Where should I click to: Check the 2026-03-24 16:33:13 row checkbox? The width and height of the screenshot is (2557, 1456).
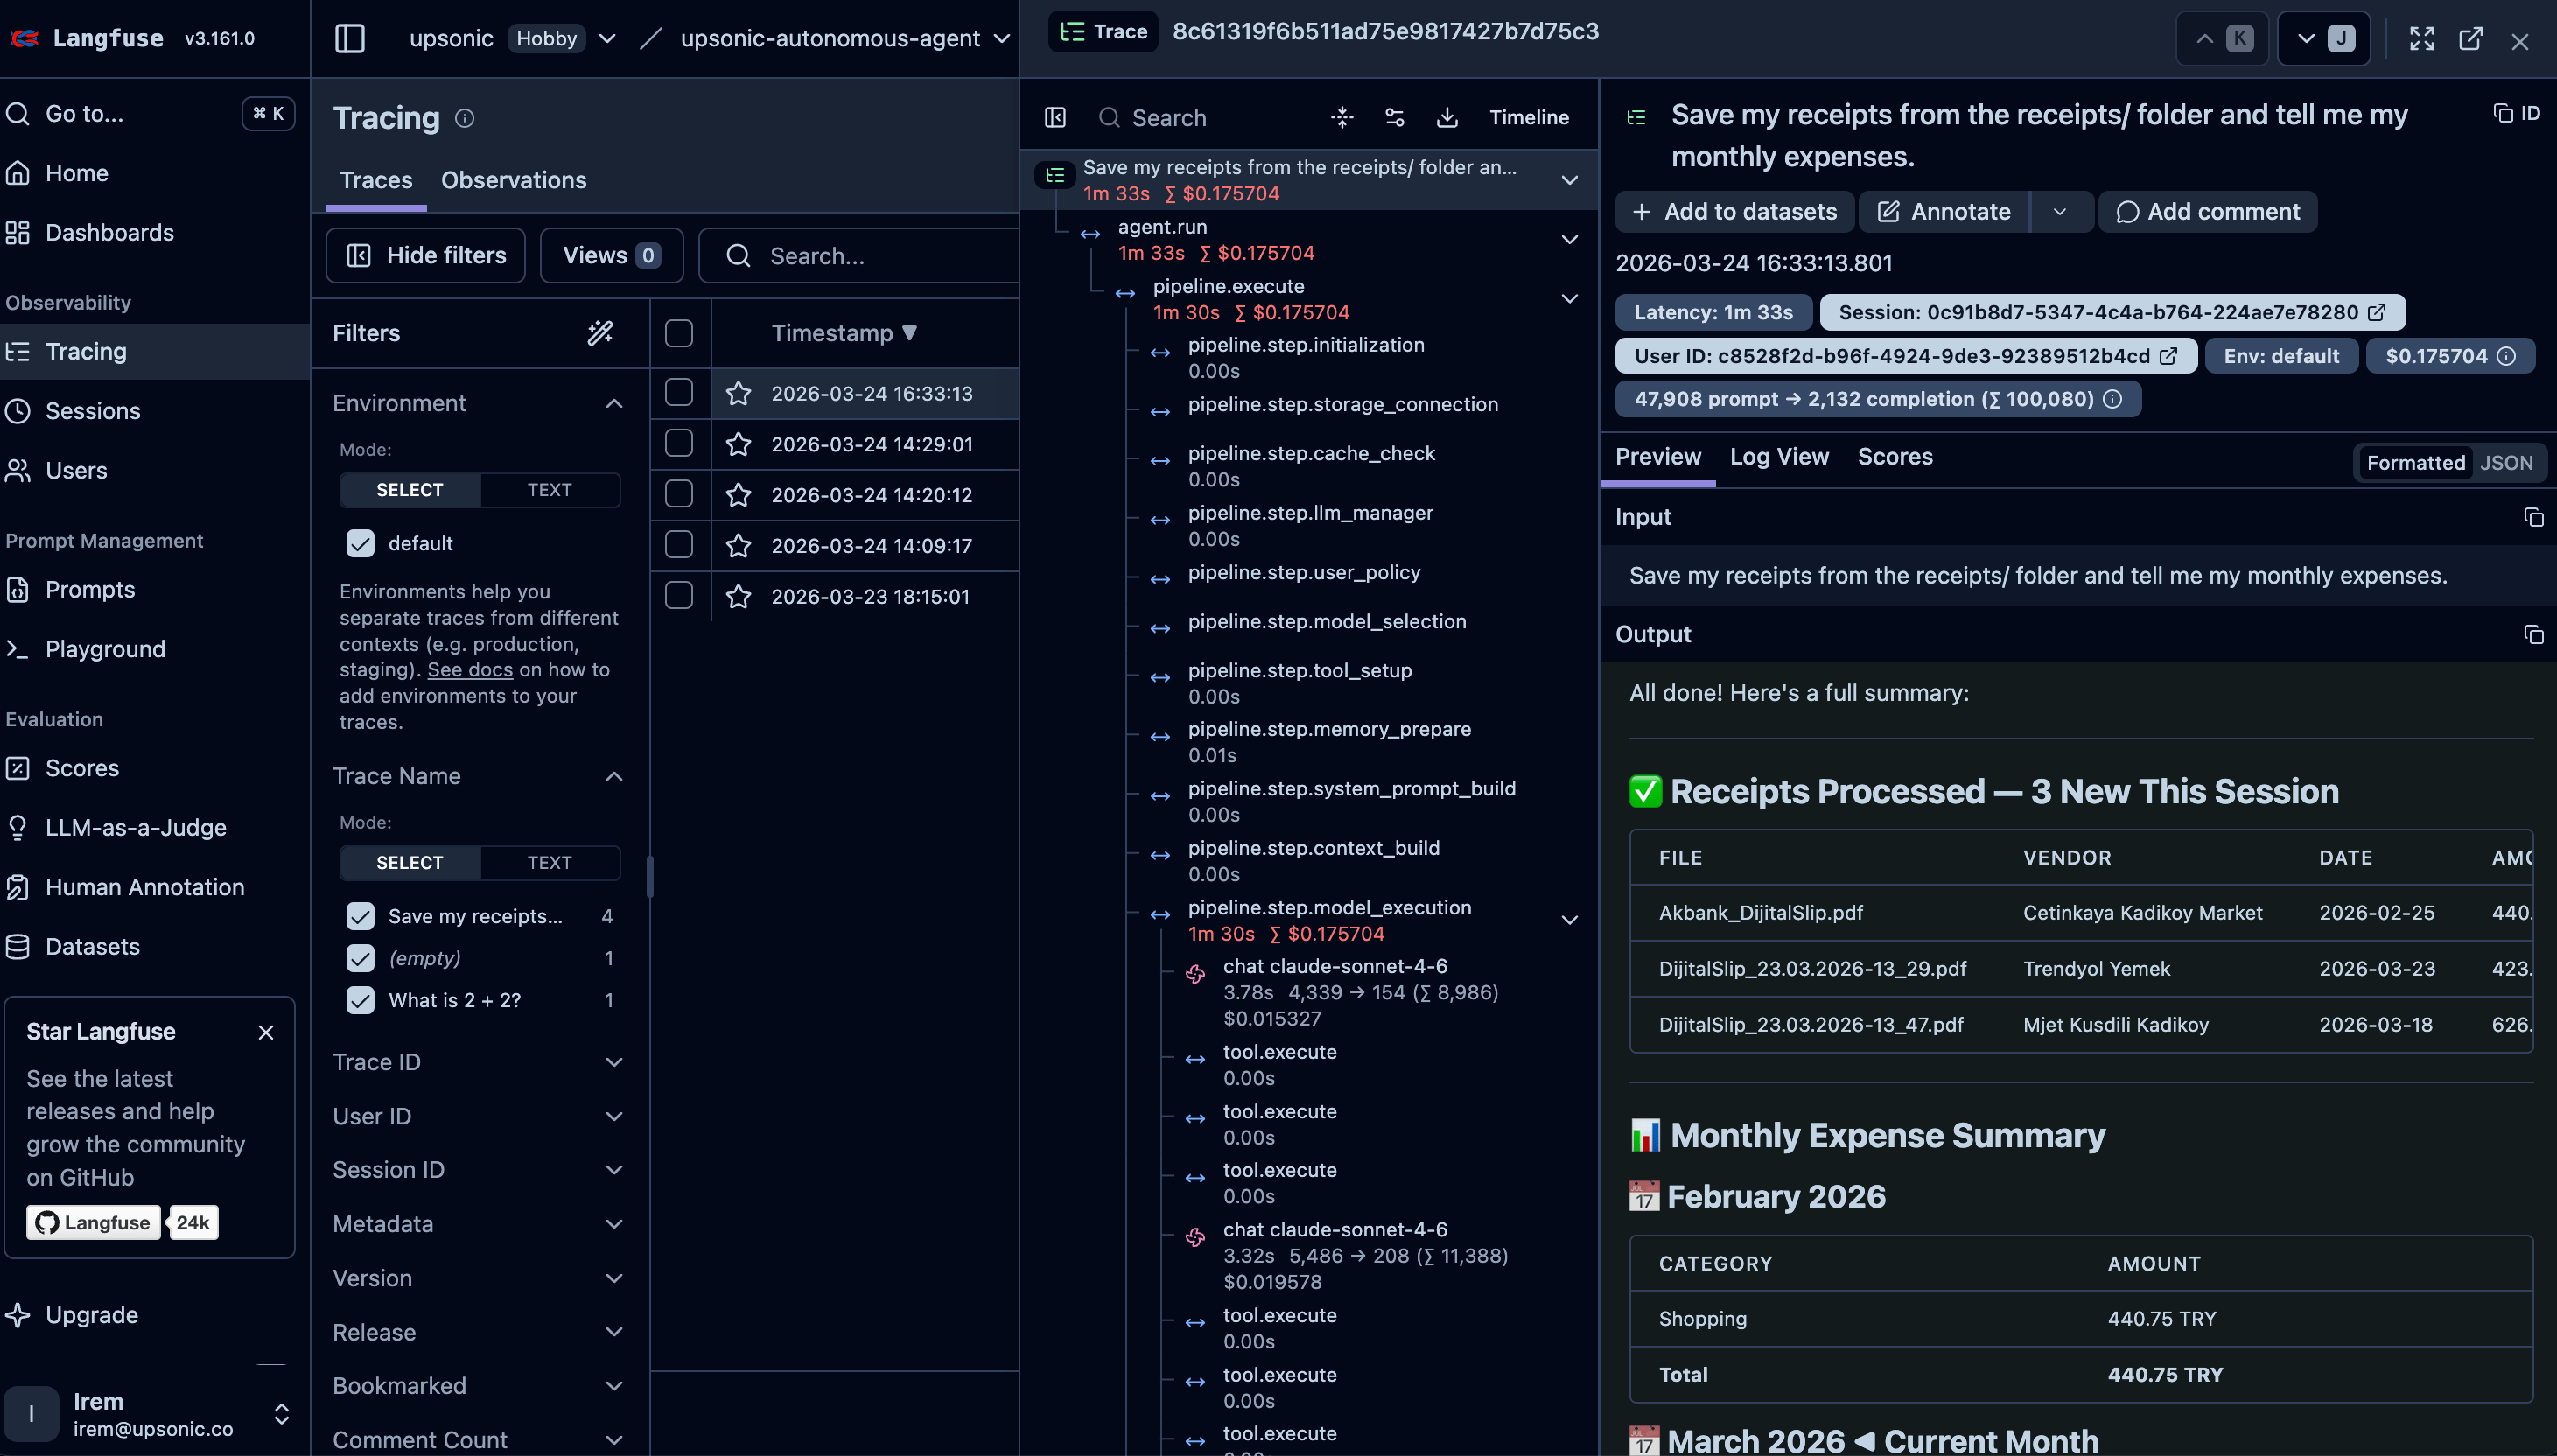[x=679, y=393]
